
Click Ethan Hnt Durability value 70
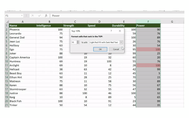[x=124, y=77]
